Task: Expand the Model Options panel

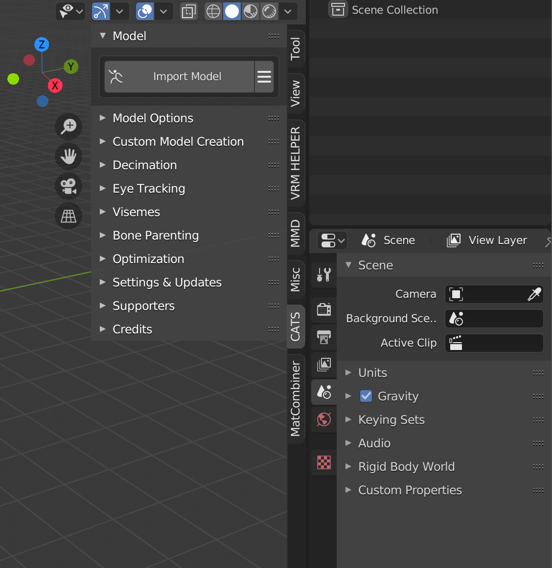Action: pyautogui.click(x=189, y=118)
